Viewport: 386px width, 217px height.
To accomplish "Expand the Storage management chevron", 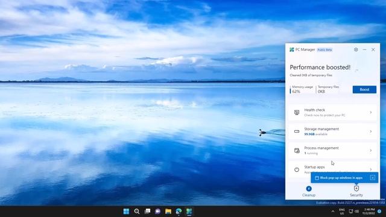I will tap(370, 131).
